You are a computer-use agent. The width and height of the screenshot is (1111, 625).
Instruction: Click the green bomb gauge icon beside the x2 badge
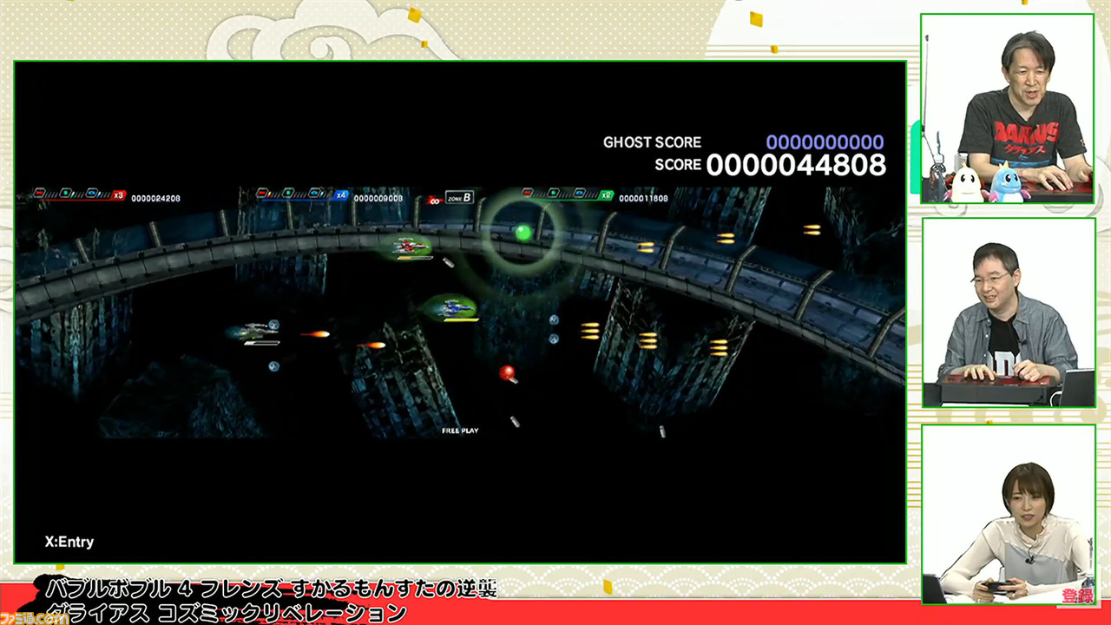point(555,193)
